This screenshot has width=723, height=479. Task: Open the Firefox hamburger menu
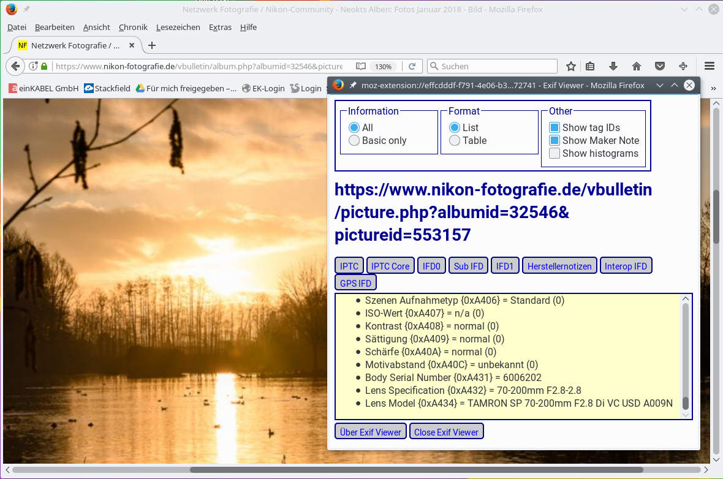(710, 66)
